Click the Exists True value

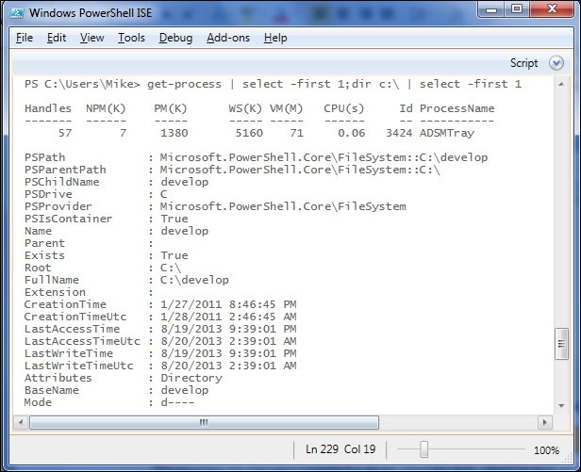pyautogui.click(x=174, y=255)
